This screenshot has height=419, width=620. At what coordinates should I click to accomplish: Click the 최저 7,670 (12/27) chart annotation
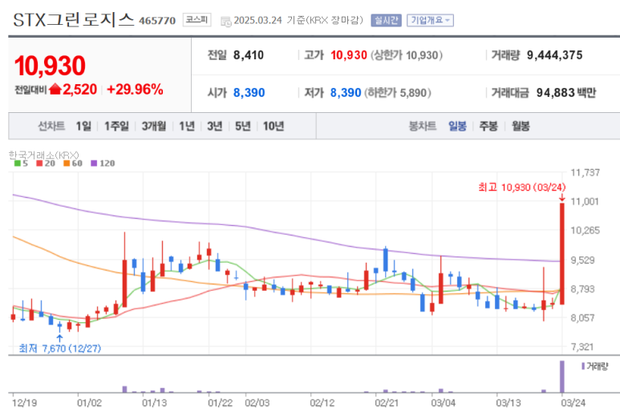[x=60, y=348]
